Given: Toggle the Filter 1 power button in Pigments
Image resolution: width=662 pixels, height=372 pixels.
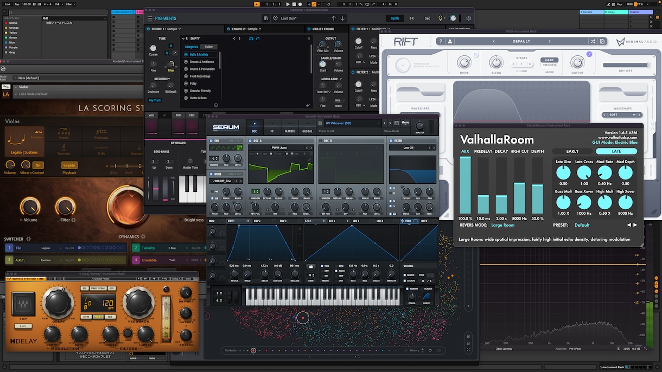Looking at the screenshot, I should [x=353, y=29].
